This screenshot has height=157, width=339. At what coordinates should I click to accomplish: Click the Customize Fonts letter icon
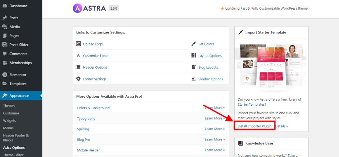coord(78,55)
